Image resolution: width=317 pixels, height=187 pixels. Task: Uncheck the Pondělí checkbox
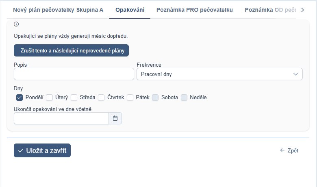click(20, 98)
